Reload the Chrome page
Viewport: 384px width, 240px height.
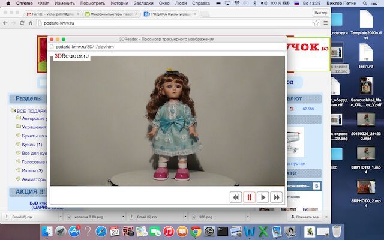point(22,23)
